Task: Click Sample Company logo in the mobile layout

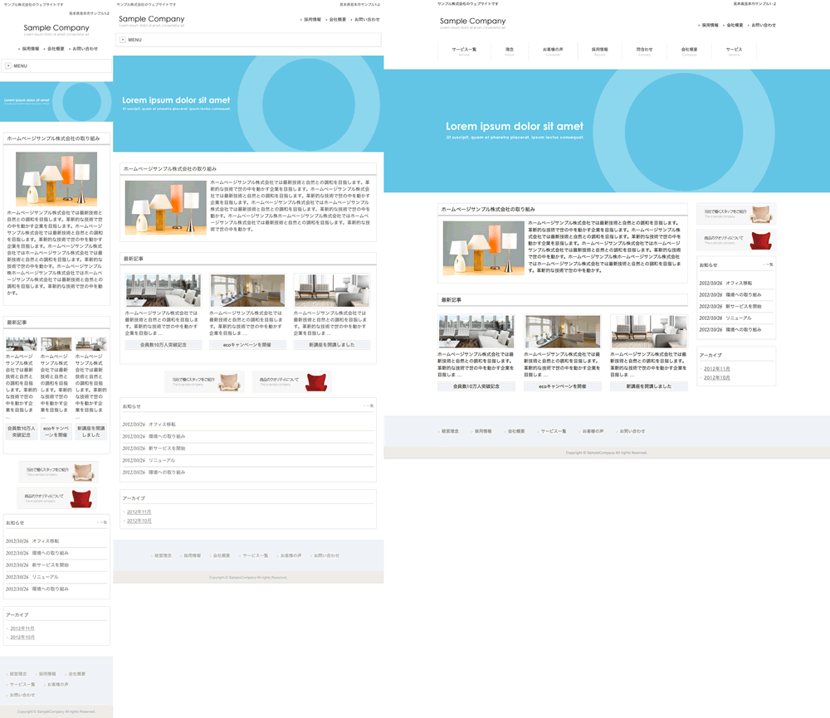Action: click(56, 29)
